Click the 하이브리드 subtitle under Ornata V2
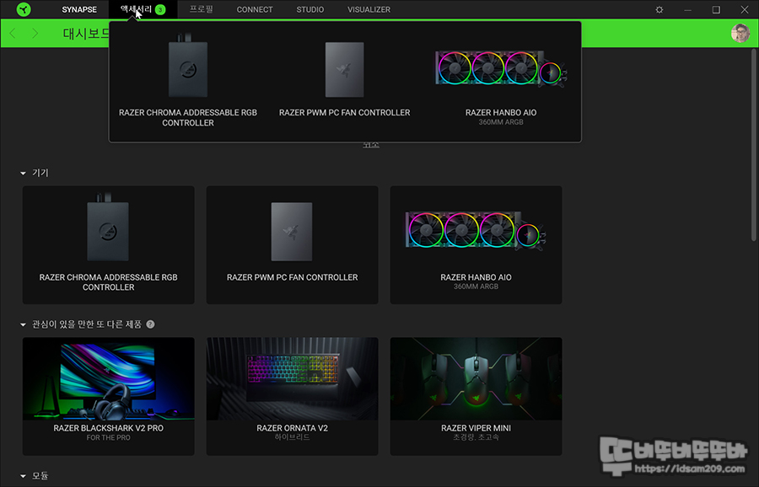 click(x=293, y=437)
